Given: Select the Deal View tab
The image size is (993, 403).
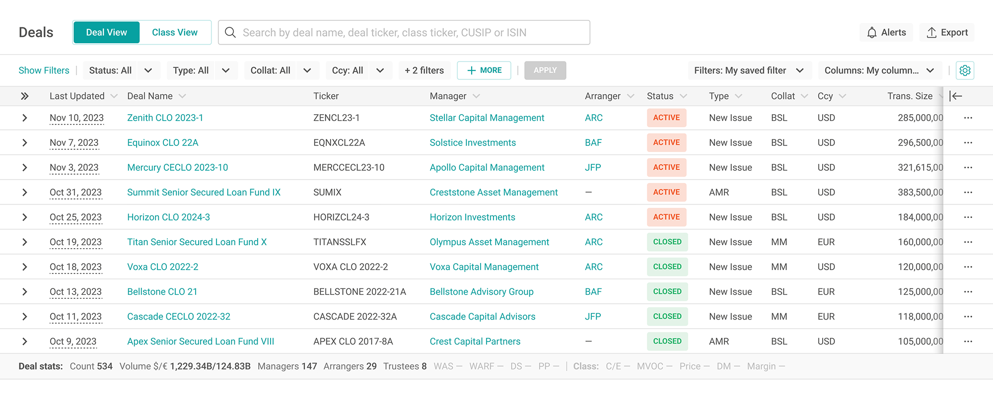Looking at the screenshot, I should pos(106,33).
